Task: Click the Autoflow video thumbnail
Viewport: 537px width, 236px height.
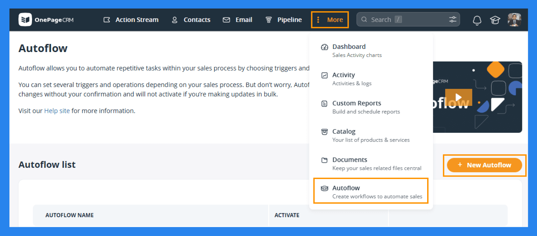Action: (477, 97)
